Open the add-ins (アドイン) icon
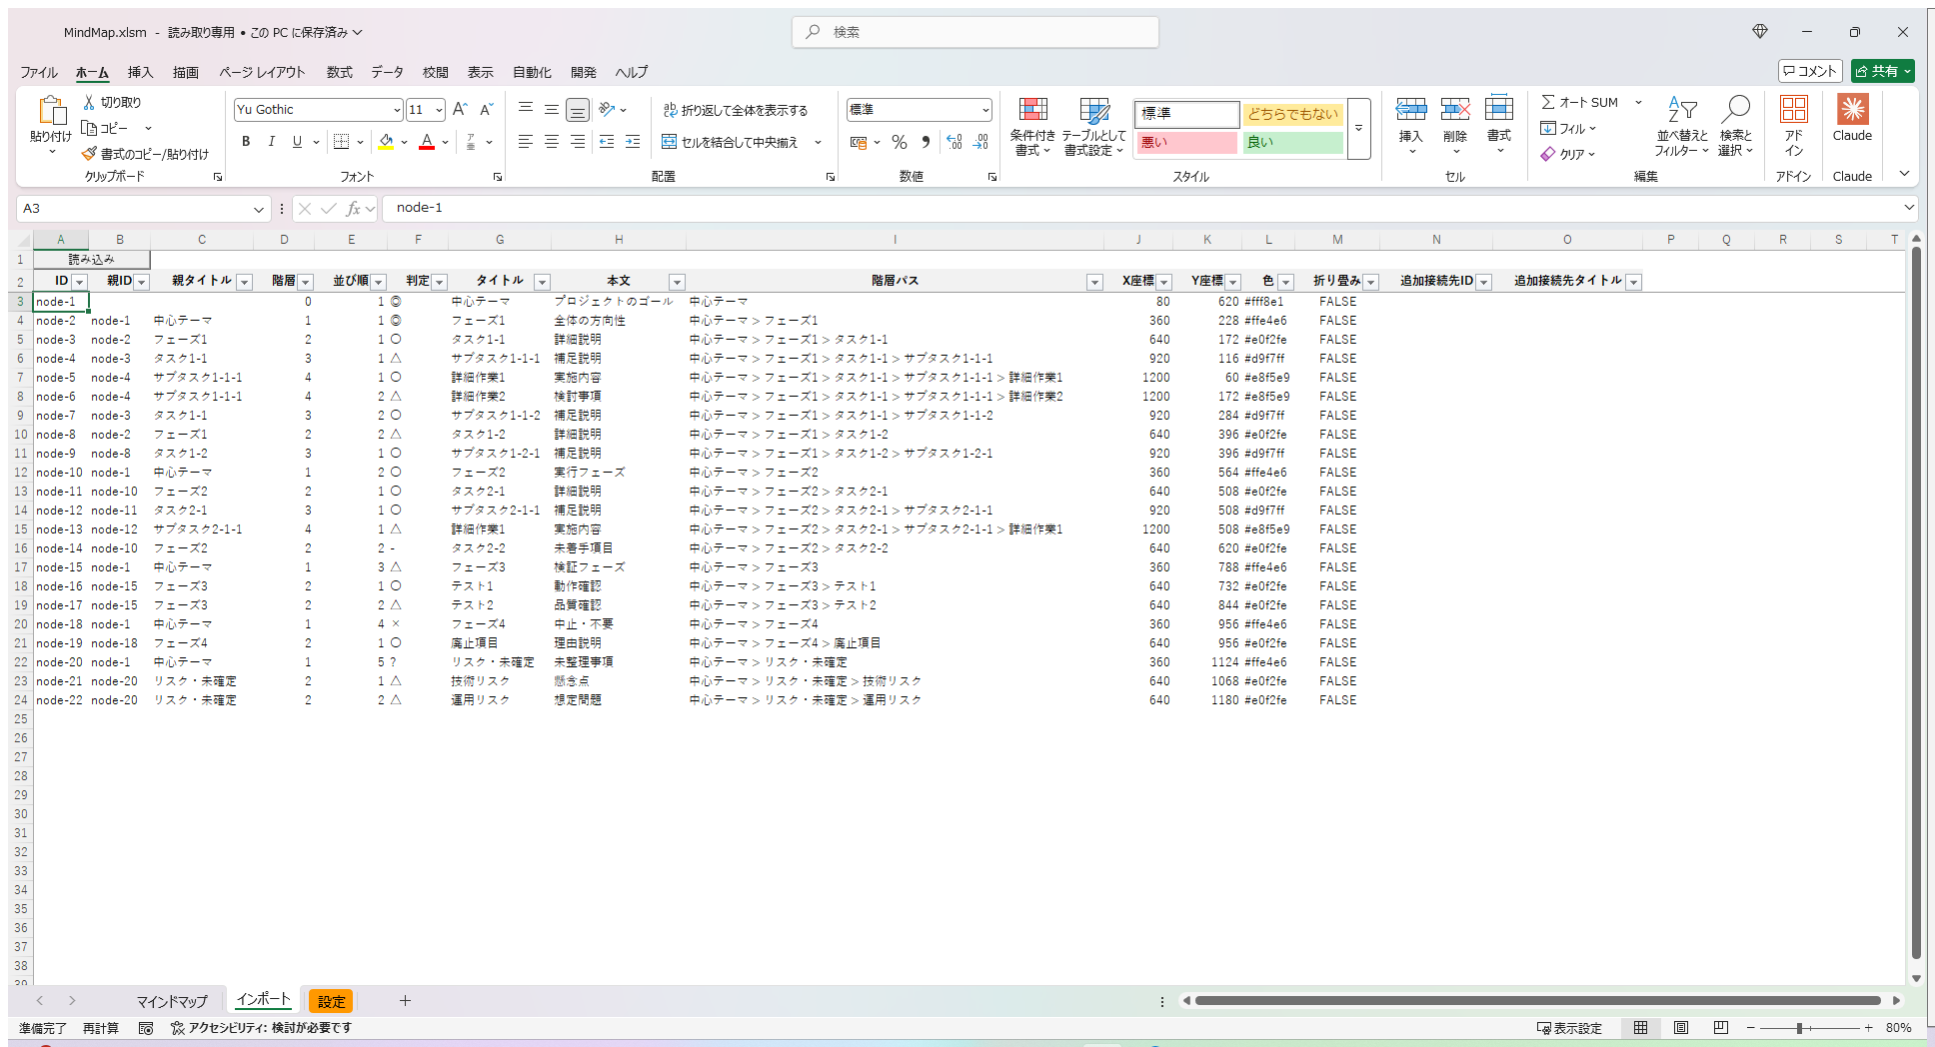 coord(1794,109)
